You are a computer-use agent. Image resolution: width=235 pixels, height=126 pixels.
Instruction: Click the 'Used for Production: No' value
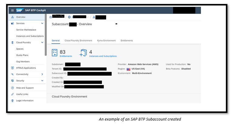(x=189, y=64)
